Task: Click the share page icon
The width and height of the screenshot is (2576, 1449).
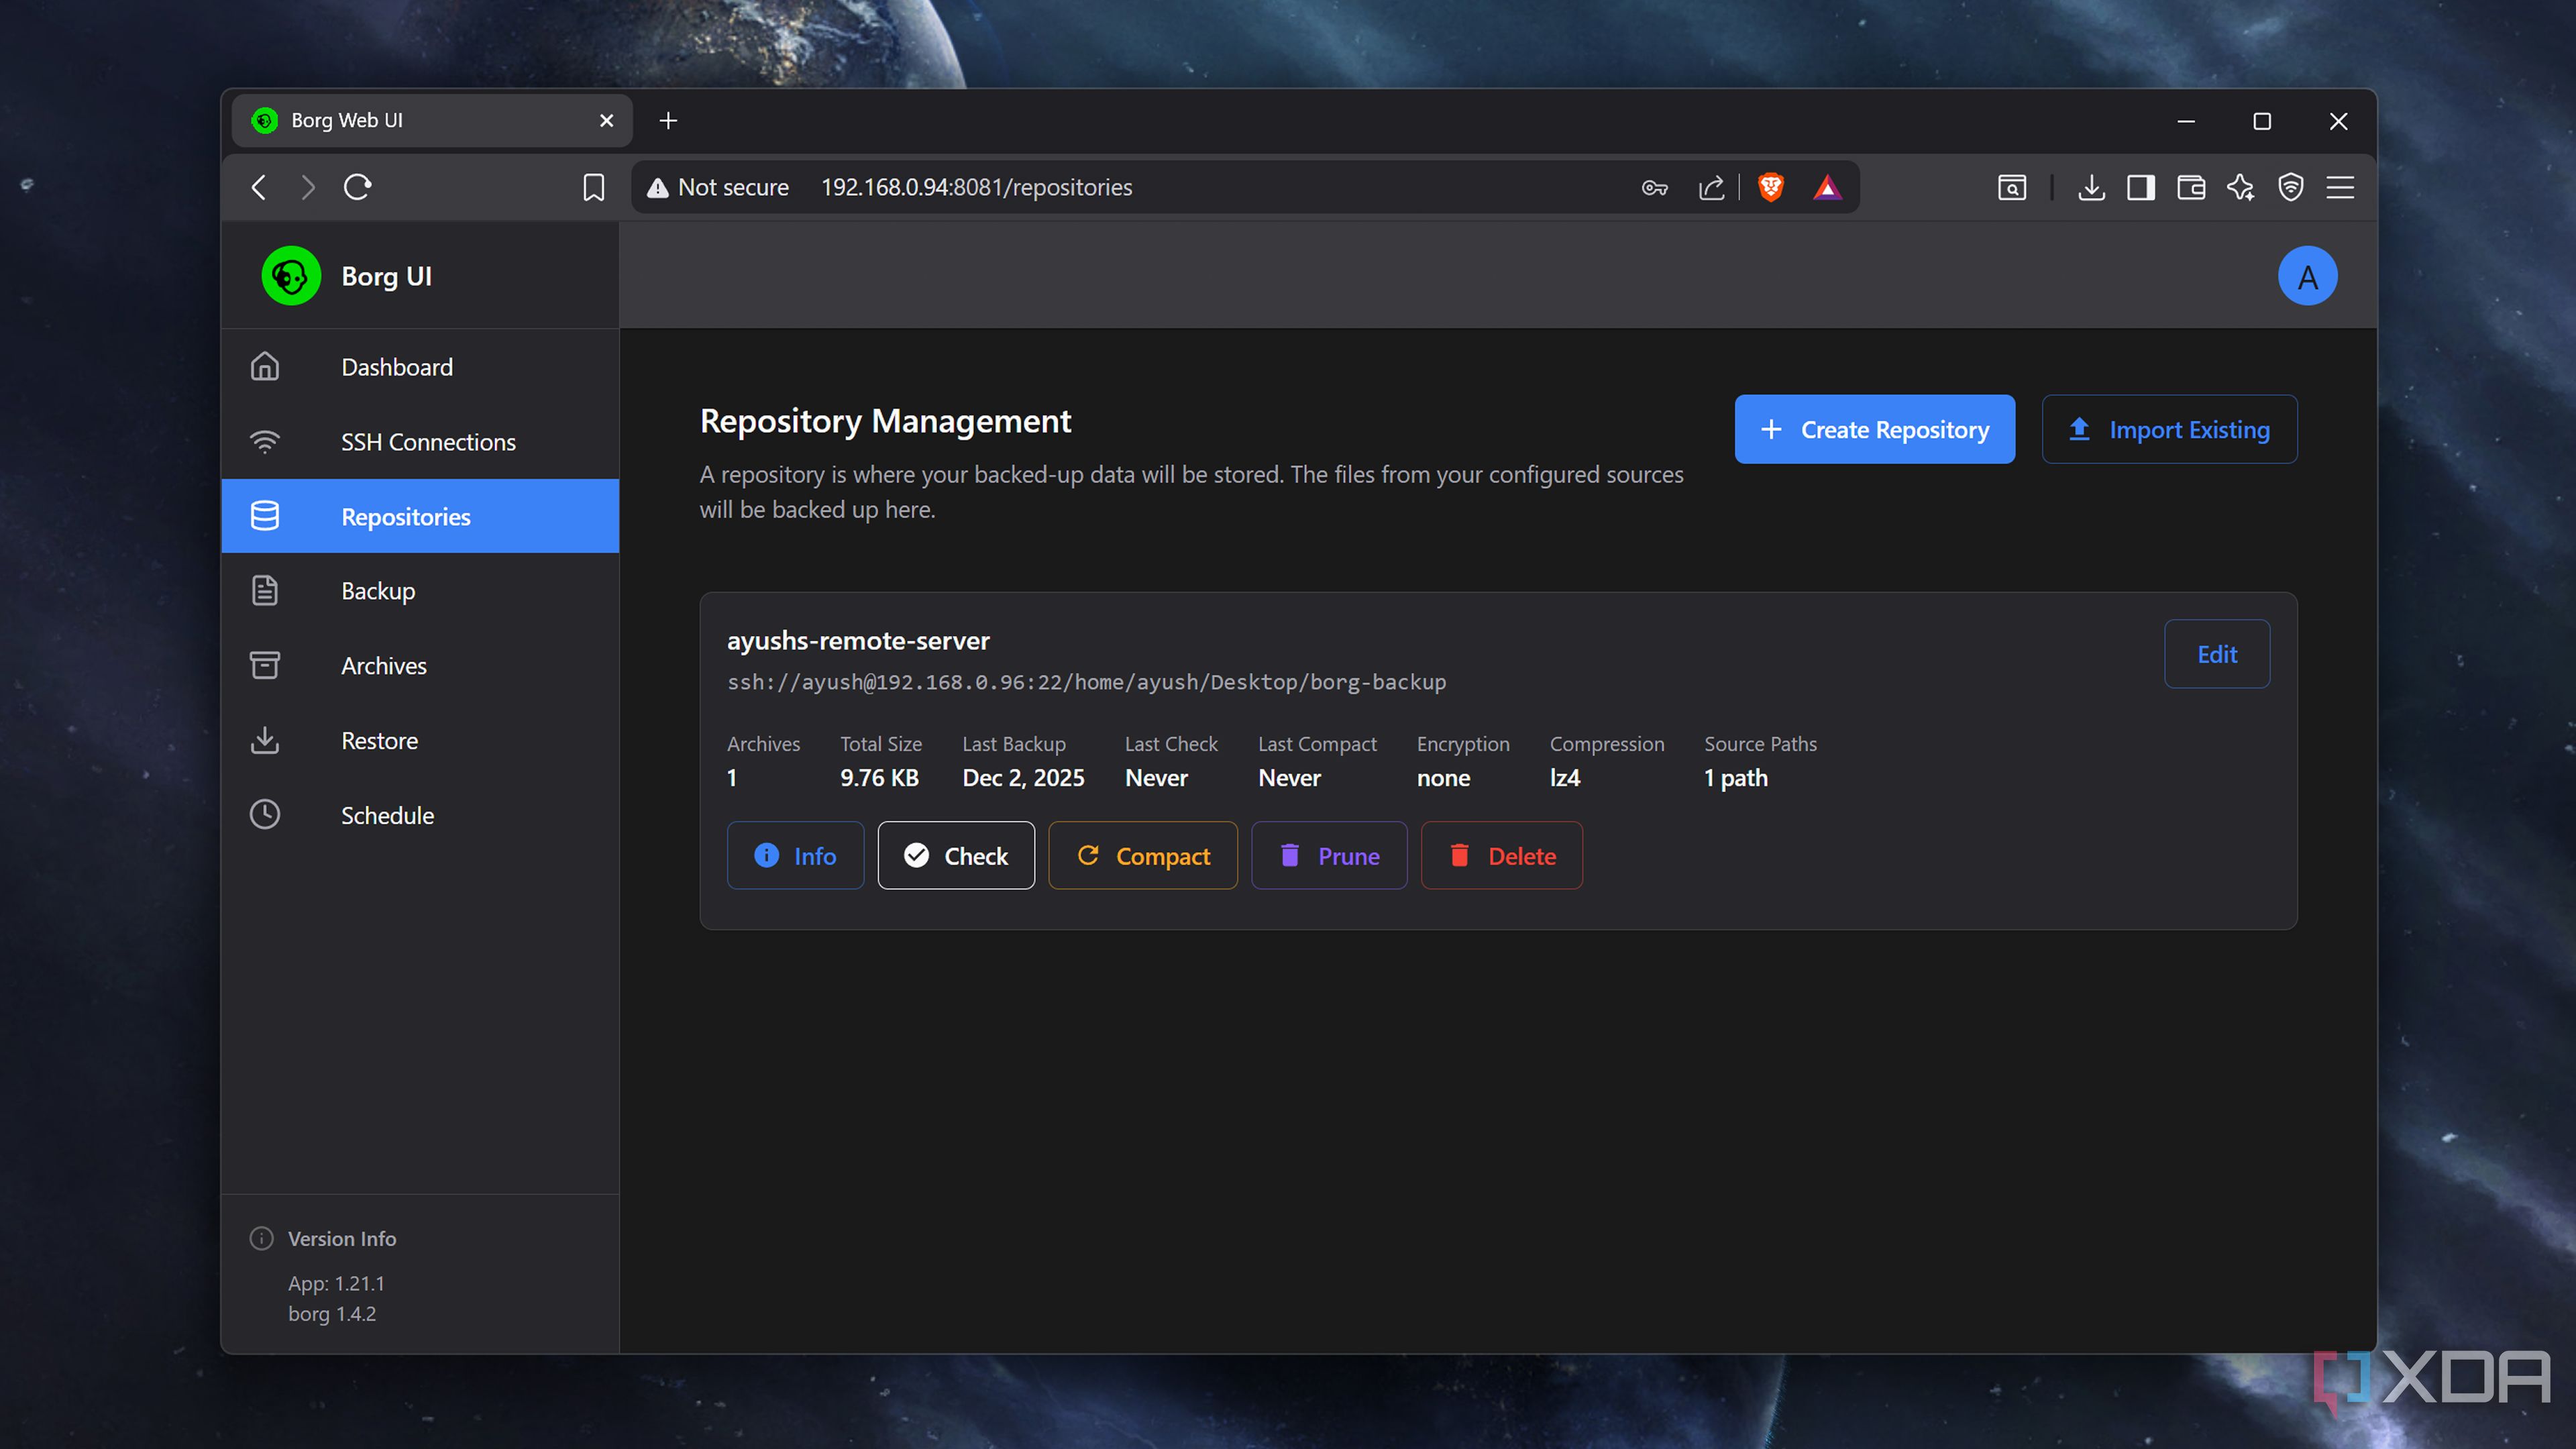Action: click(1711, 188)
